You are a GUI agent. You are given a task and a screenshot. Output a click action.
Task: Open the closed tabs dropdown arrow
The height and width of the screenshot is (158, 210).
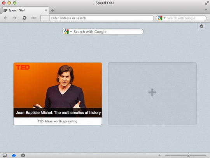(206, 10)
